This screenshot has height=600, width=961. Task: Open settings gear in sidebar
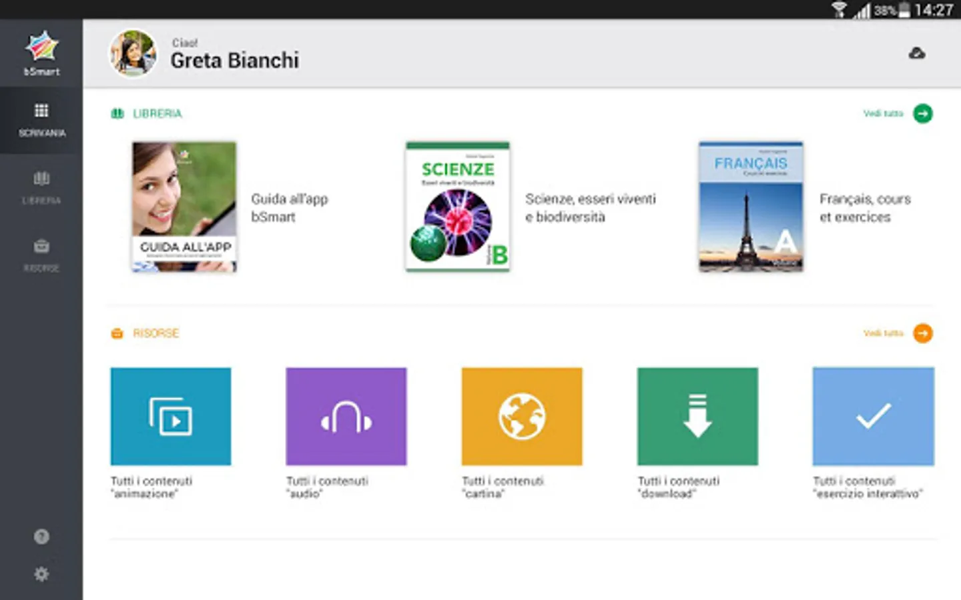pos(41,574)
